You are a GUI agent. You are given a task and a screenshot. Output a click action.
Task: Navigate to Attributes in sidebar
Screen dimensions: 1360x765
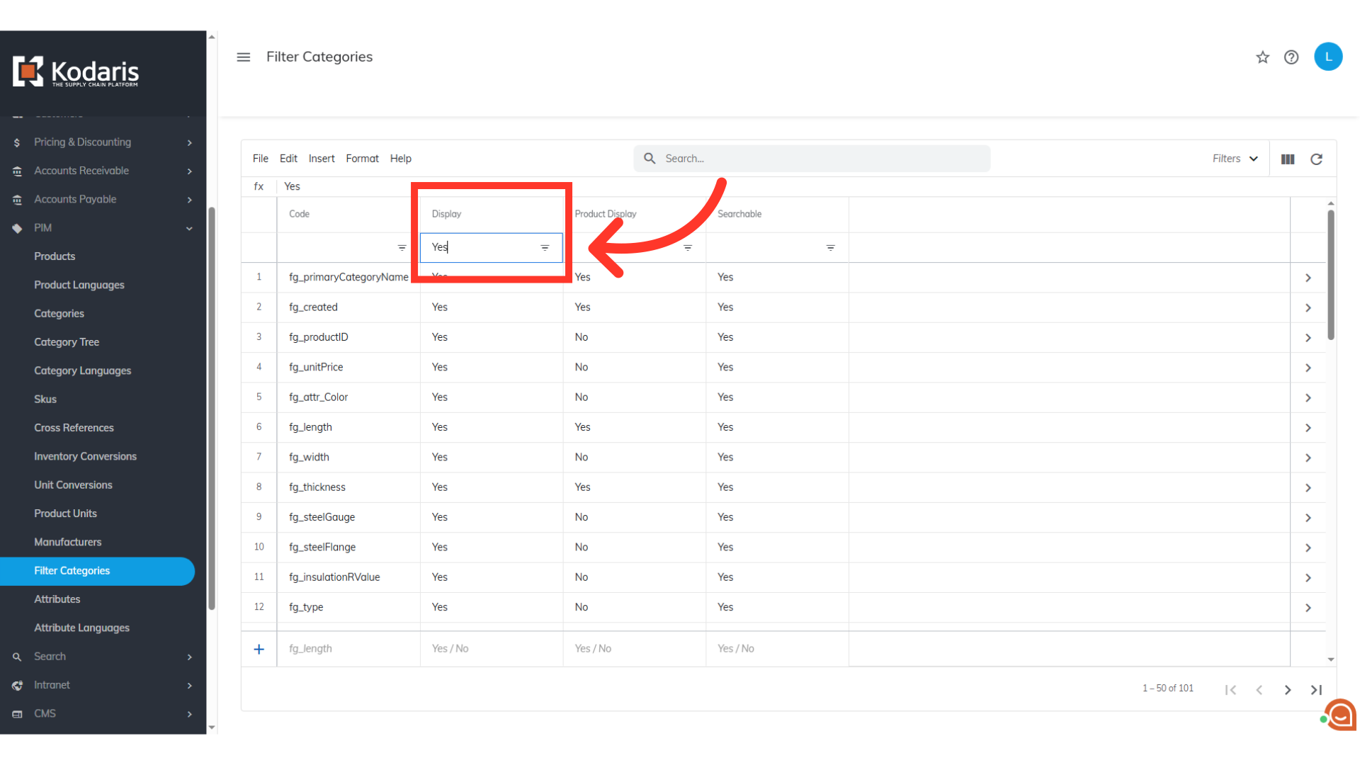coord(57,599)
